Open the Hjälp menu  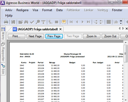click(9, 16)
